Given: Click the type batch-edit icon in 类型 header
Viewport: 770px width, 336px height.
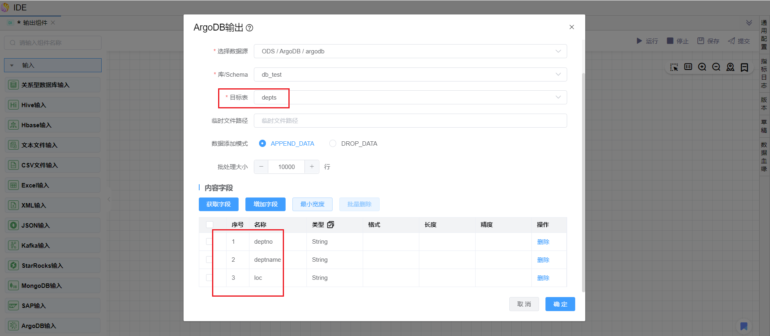Looking at the screenshot, I should tap(331, 225).
